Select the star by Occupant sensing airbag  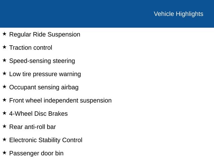4,87
